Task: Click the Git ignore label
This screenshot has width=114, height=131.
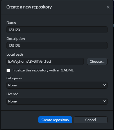Action: pos(14,78)
